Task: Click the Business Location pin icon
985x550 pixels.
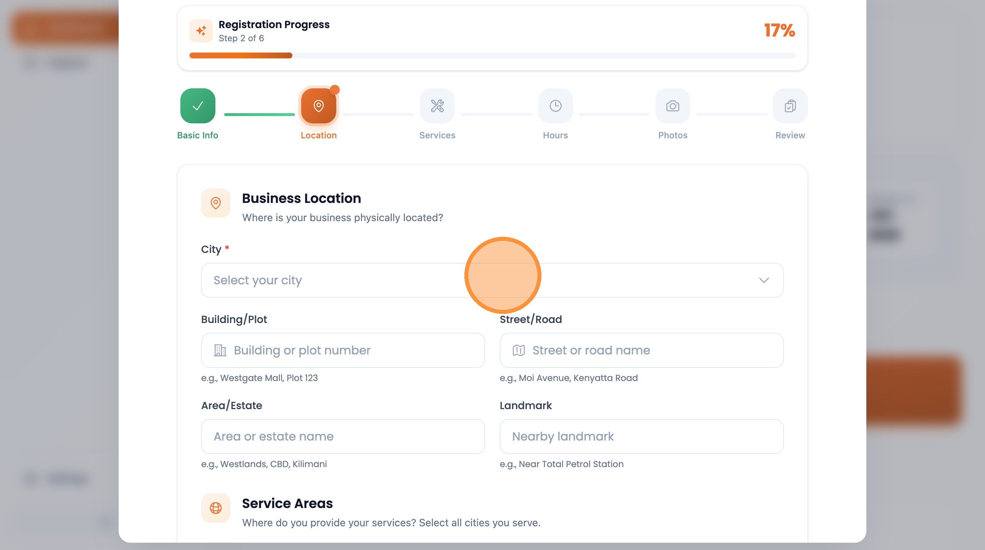Action: (x=216, y=203)
